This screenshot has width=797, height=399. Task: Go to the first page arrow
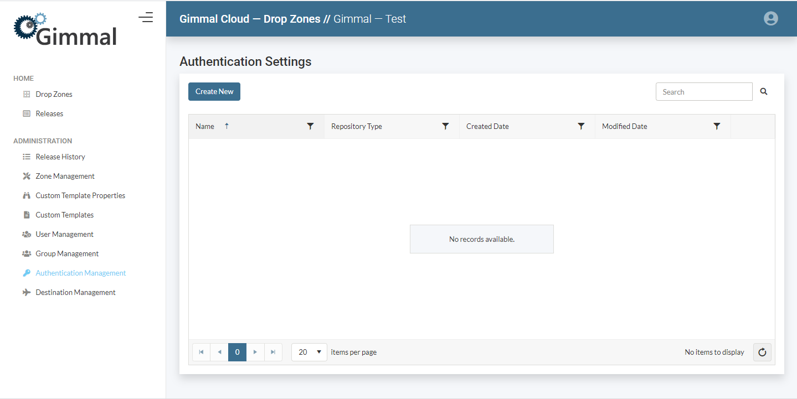coord(201,352)
